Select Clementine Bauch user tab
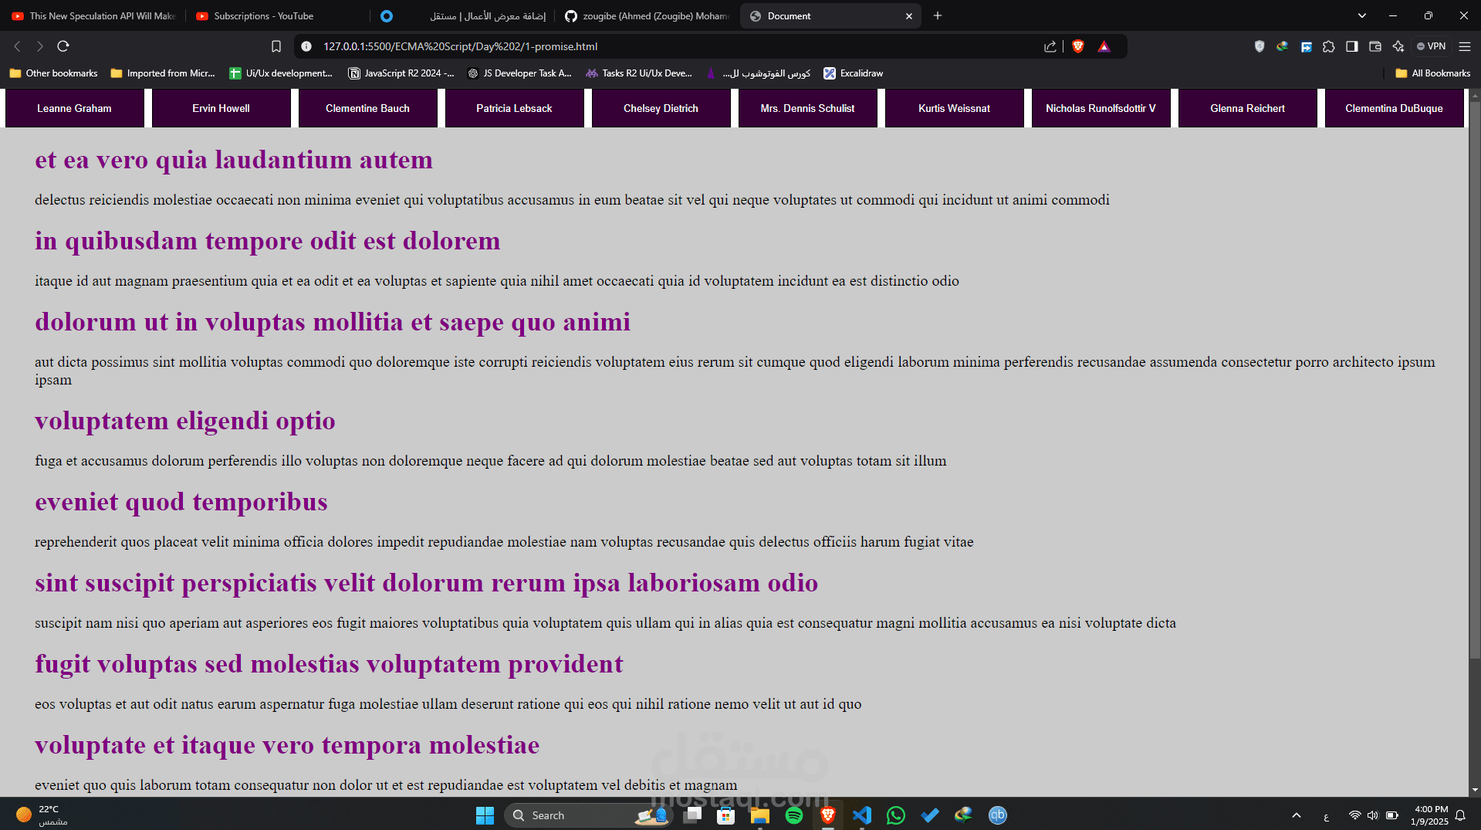This screenshot has height=830, width=1481. [x=367, y=108]
